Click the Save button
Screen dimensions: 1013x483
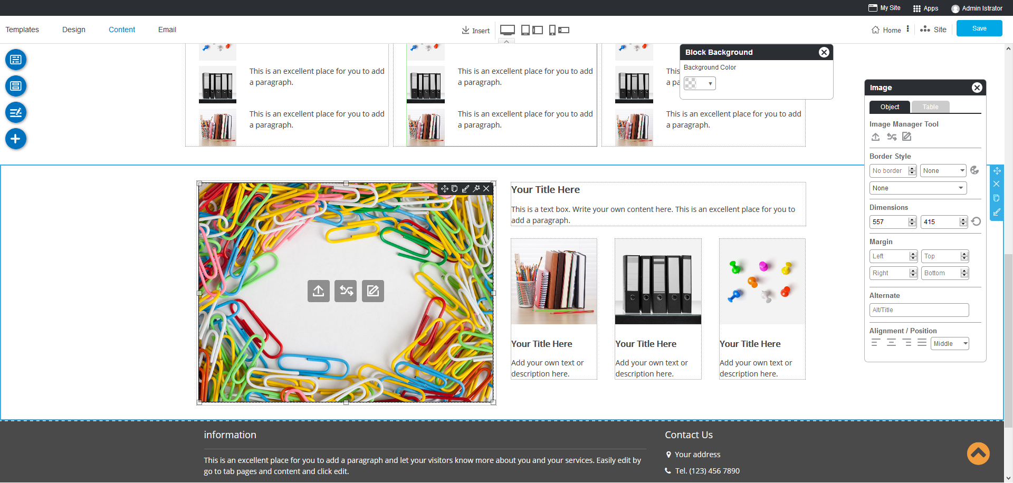[979, 28]
